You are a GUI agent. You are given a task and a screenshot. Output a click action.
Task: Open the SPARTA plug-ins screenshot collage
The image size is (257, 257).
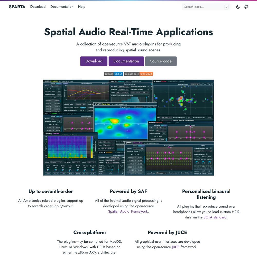128,128
